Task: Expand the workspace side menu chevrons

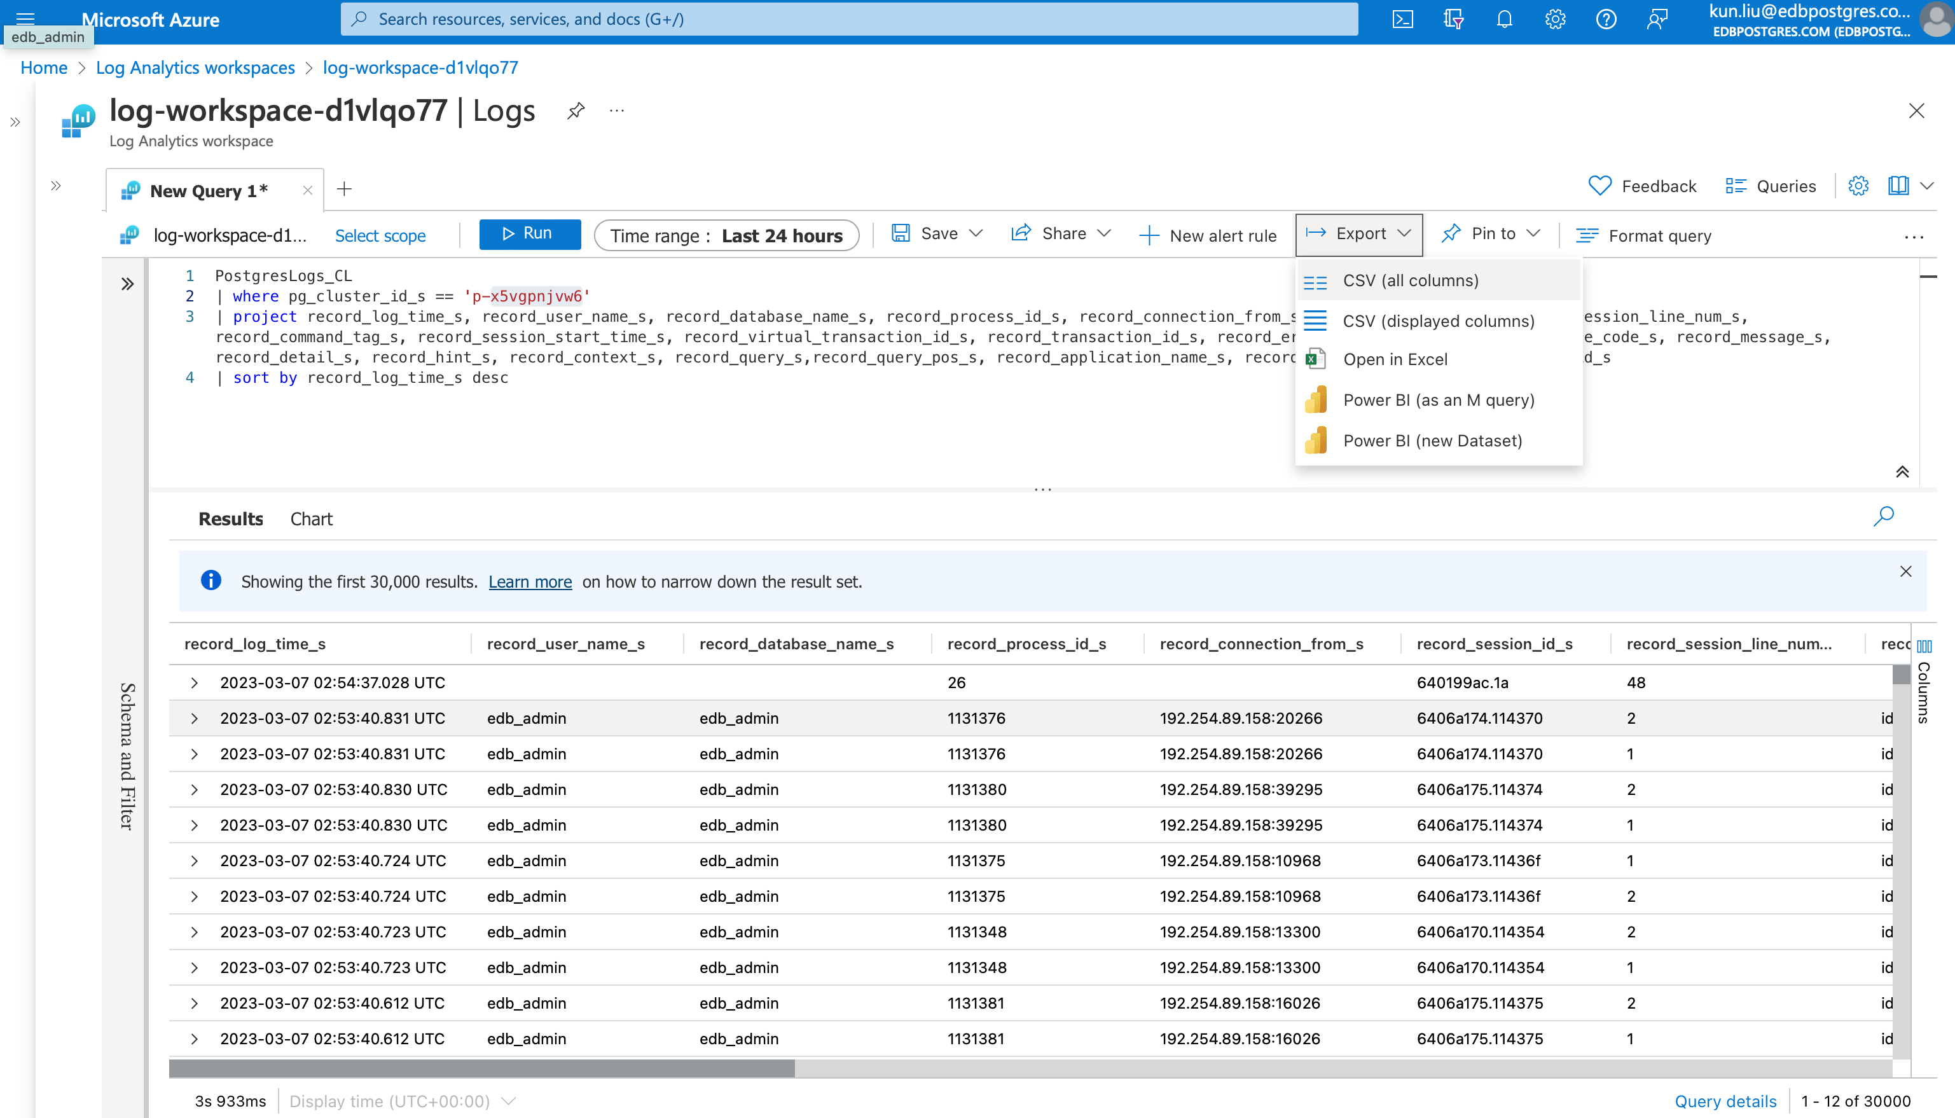Action: pyautogui.click(x=55, y=186)
